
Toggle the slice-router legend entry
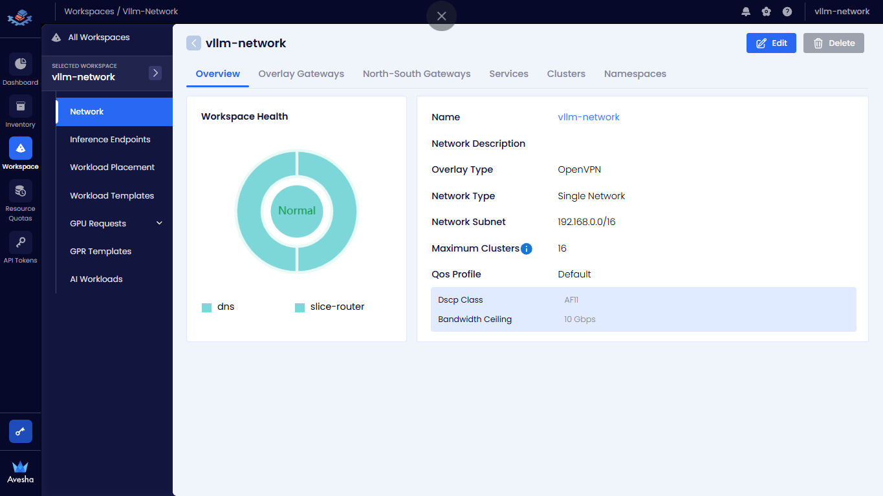coord(330,307)
